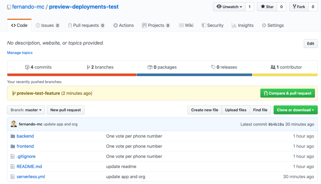Open the Settings tab
Image resolution: width=321 pixels, height=184 pixels.
coord(273,26)
